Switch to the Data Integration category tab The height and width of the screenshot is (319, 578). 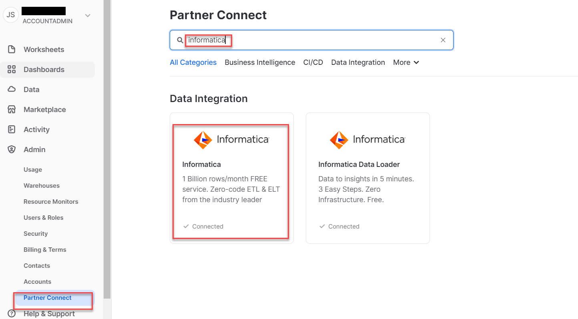click(x=358, y=62)
